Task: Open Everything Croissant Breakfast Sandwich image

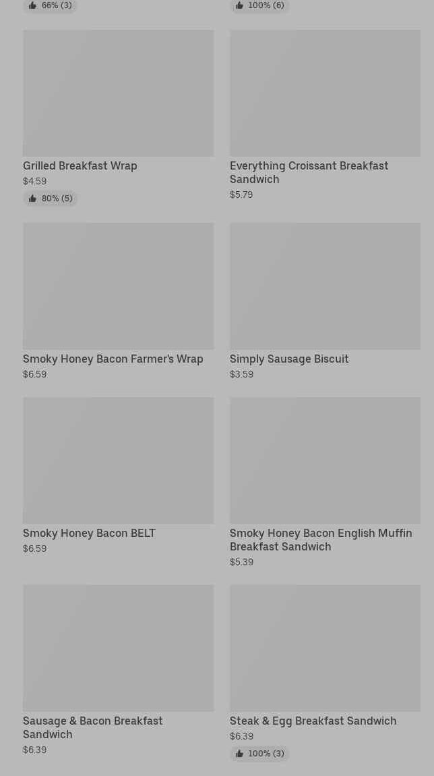Action: (325, 93)
